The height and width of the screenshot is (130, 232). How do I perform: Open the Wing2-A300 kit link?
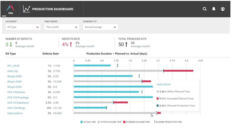click(14, 76)
